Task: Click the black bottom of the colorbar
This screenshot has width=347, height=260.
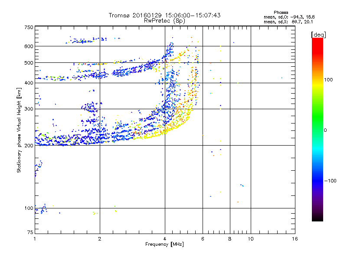Action: tap(318, 218)
